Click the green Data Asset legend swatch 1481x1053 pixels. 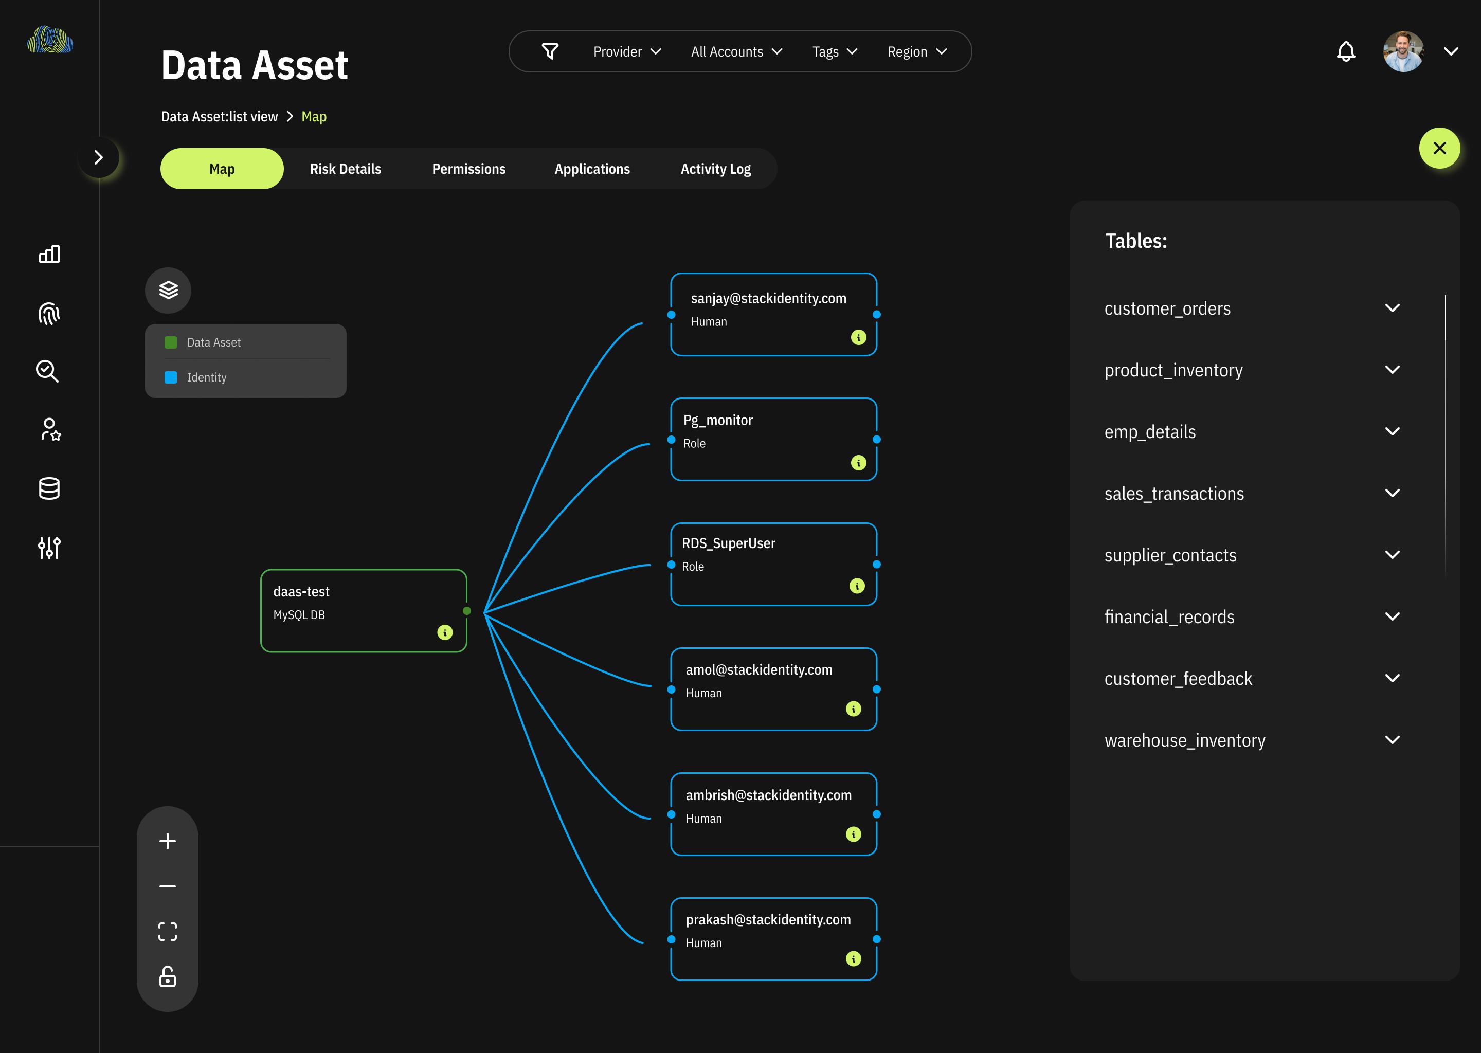pos(171,342)
